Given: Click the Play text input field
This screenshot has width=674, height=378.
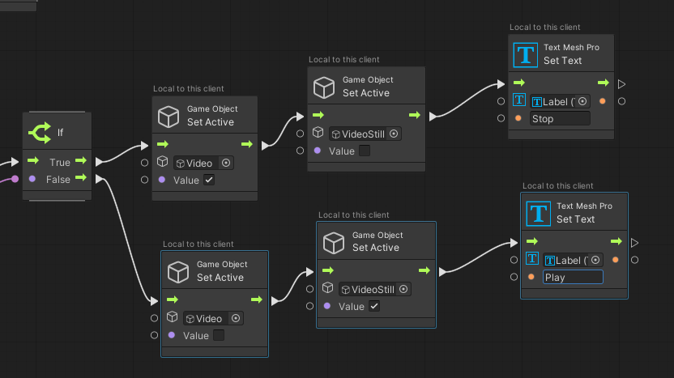Looking at the screenshot, I should point(573,277).
